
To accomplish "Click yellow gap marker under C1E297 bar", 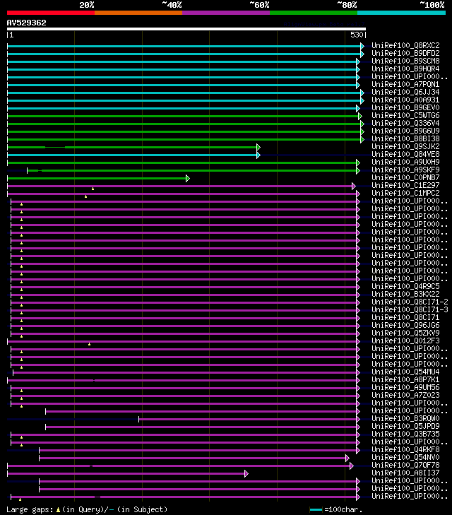I will (x=93, y=189).
